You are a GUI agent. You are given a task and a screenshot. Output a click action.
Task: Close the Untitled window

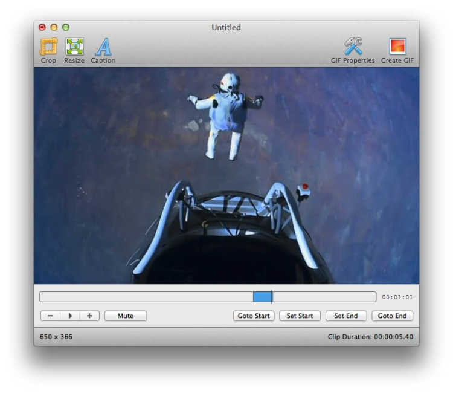pyautogui.click(x=42, y=27)
